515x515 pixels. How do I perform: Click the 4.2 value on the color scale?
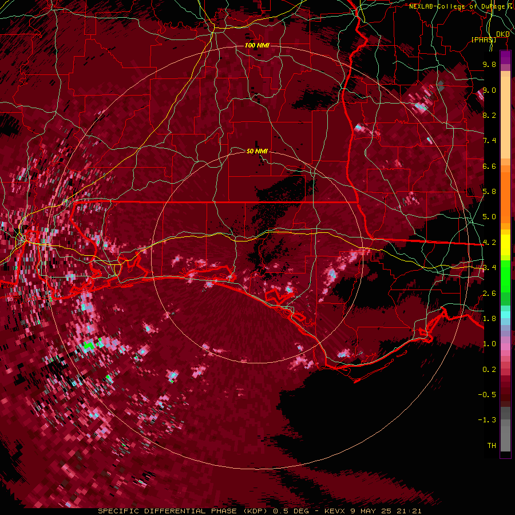(489, 243)
